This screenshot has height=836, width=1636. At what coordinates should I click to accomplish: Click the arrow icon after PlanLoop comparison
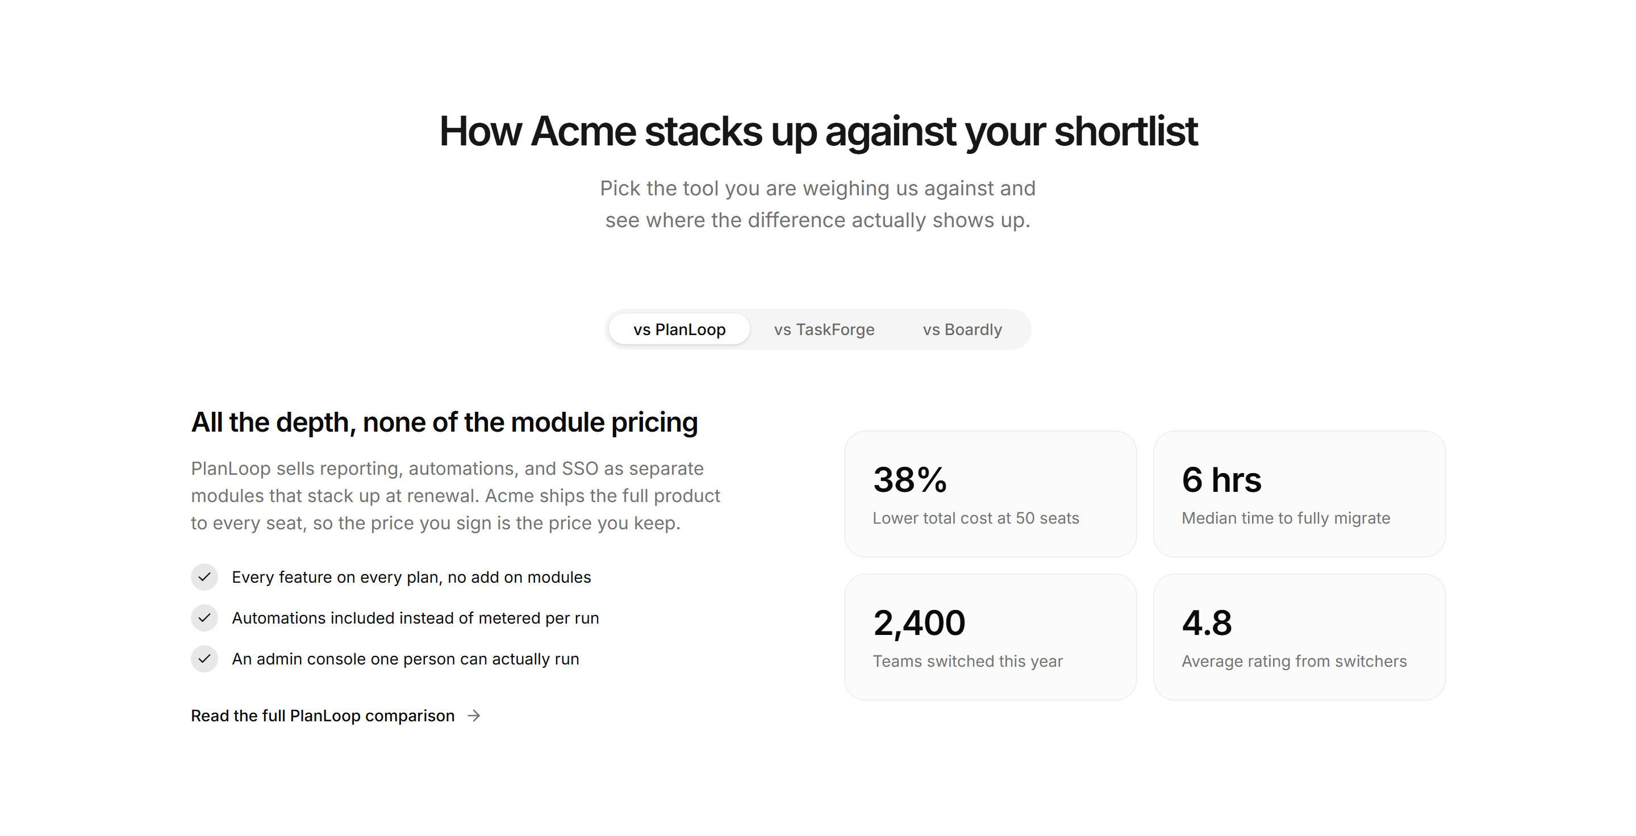[x=474, y=716]
